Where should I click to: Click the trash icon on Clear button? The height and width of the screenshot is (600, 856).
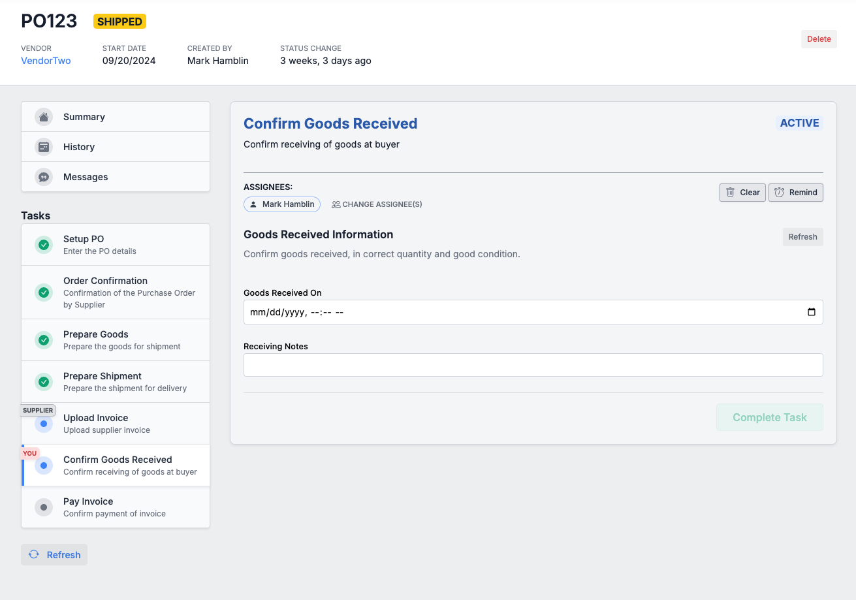(731, 193)
